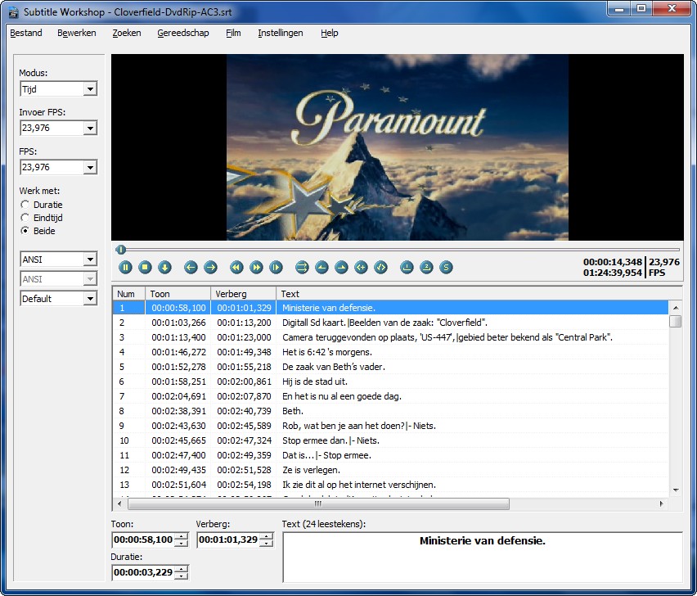Open the Bewerken menu

coord(76,33)
